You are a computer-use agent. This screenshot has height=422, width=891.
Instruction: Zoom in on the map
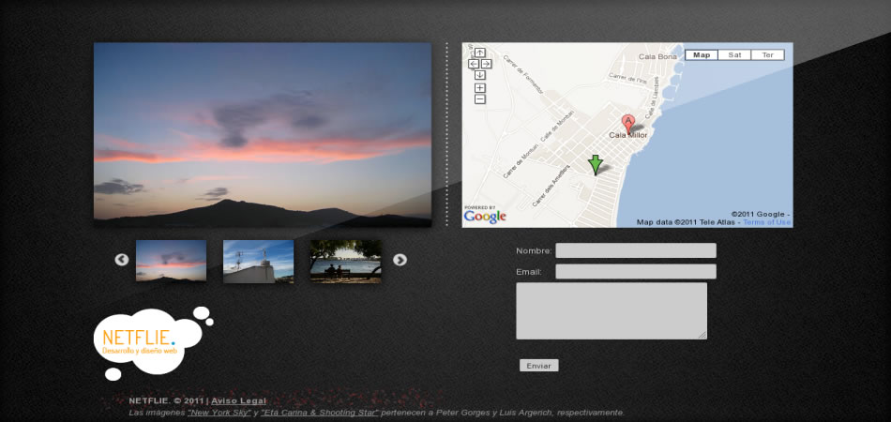click(479, 88)
